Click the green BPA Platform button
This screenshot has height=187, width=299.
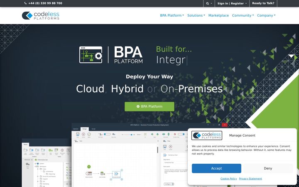tap(149, 106)
